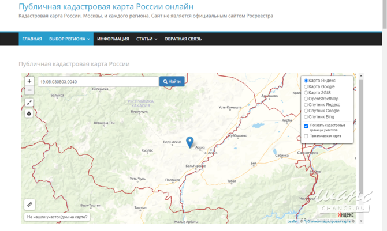Click the Бирикчуль label on map
The image size is (387, 231).
click(x=139, y=111)
